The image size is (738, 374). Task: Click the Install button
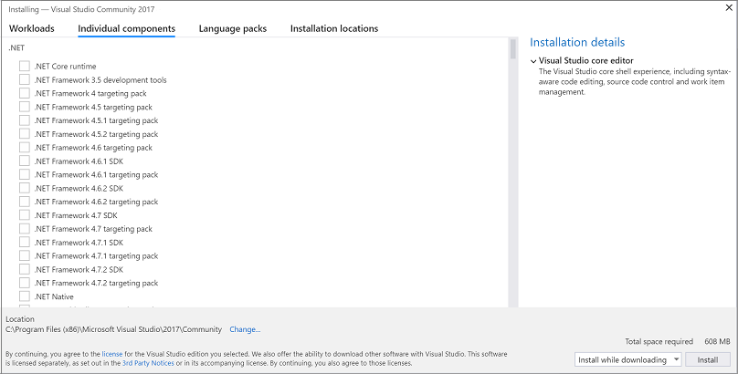point(708,359)
